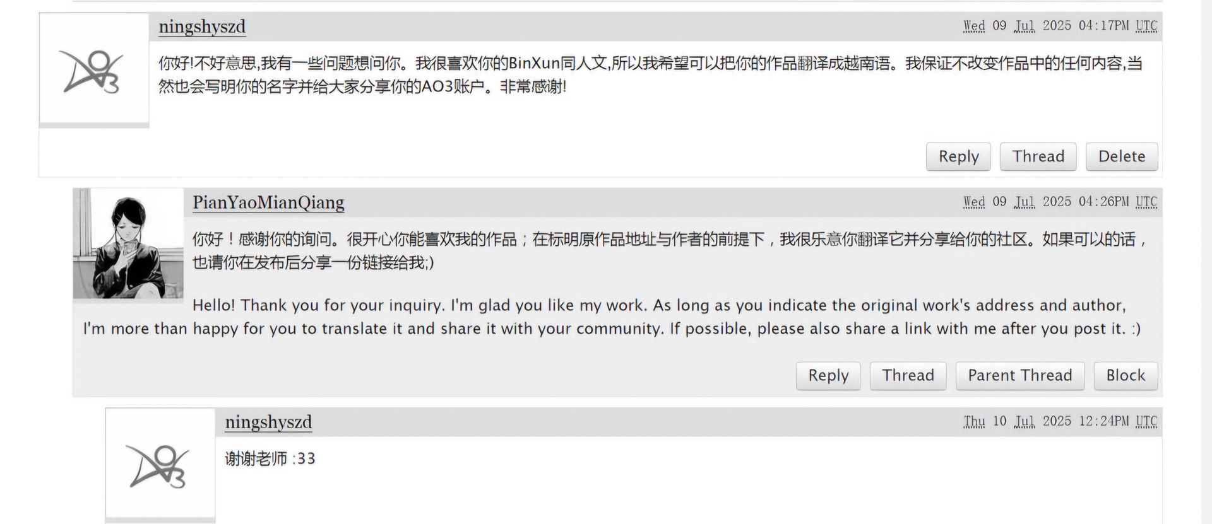
Task: Delete ningshyszd's translation request comment
Action: [x=1121, y=156]
